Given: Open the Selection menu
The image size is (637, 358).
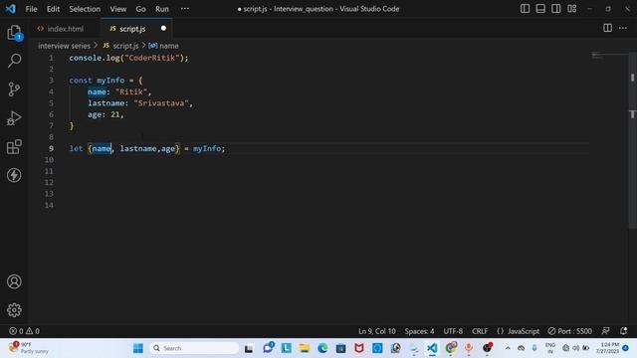Looking at the screenshot, I should [x=85, y=9].
